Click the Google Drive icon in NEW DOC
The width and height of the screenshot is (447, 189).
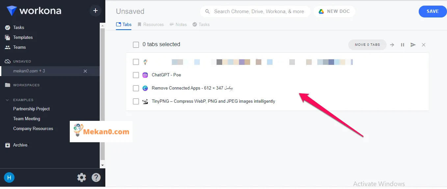(x=321, y=11)
